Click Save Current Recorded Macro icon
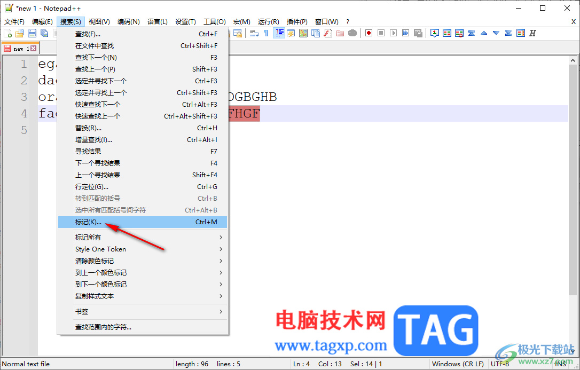This screenshot has width=580, height=370. (x=418, y=33)
